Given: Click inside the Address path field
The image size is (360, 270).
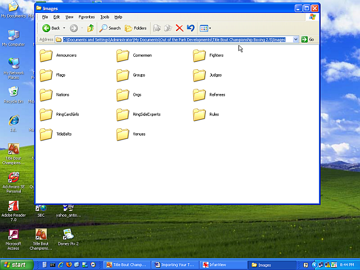Looking at the screenshot, I should 174,39.
